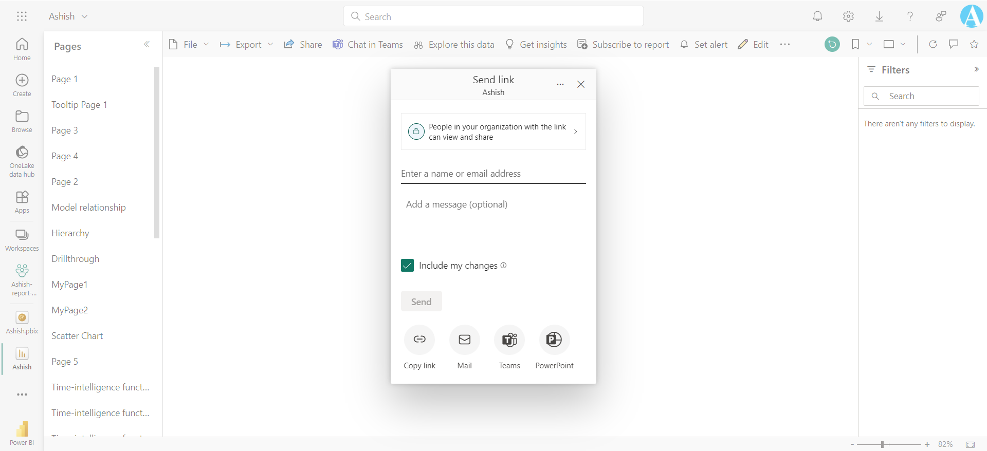This screenshot has width=987, height=451.
Task: Click Subscribe to report
Action: click(x=623, y=45)
